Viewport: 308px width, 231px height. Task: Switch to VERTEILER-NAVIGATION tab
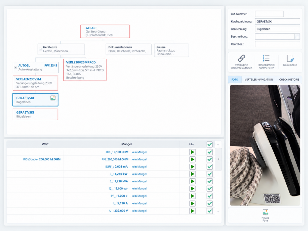click(259, 79)
